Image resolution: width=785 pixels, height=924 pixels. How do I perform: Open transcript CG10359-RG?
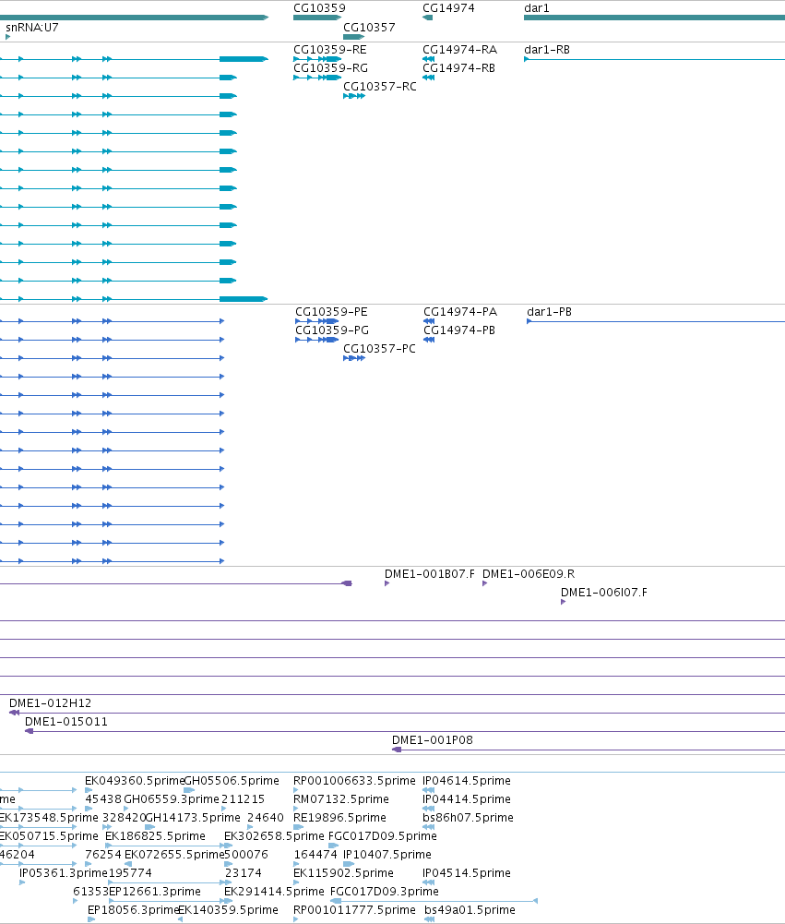(x=330, y=68)
